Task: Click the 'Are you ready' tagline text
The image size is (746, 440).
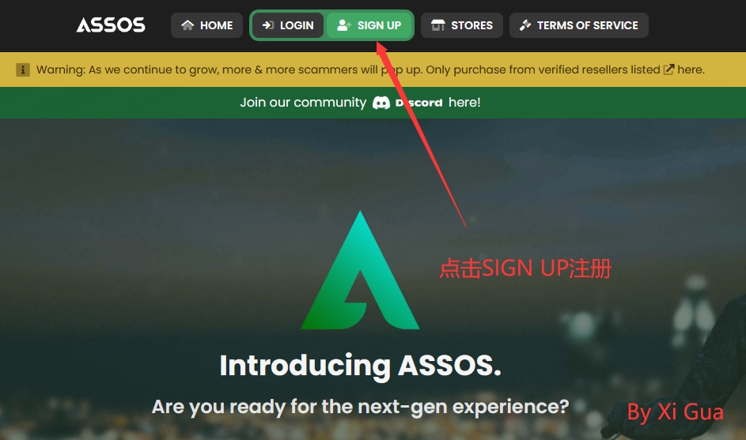Action: (x=360, y=407)
